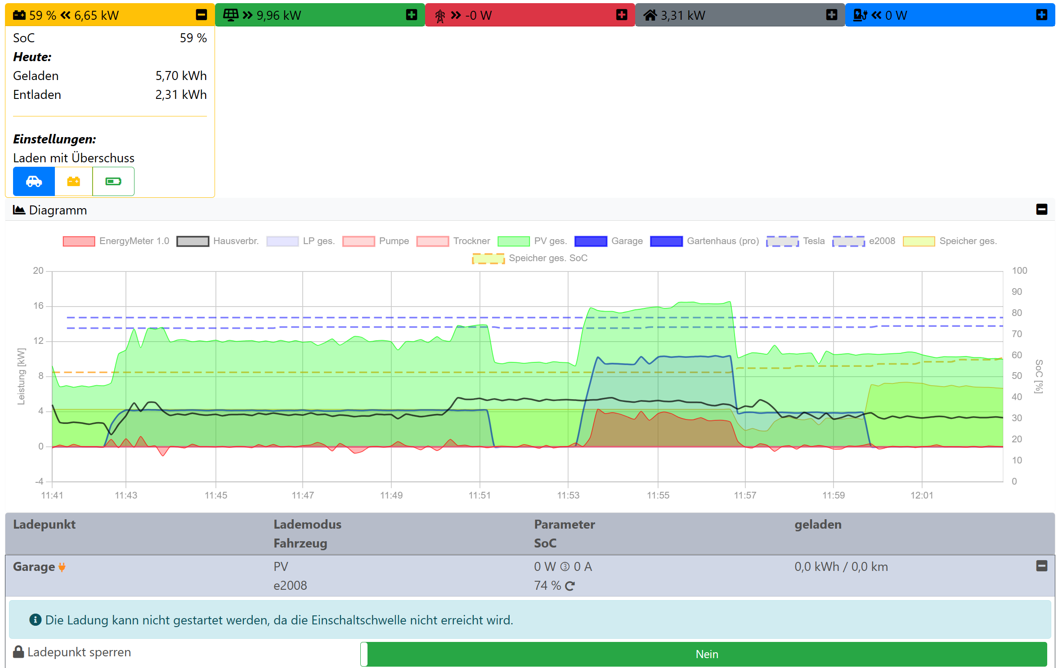Click the green Nein lock button
The image size is (1058, 668).
(707, 654)
